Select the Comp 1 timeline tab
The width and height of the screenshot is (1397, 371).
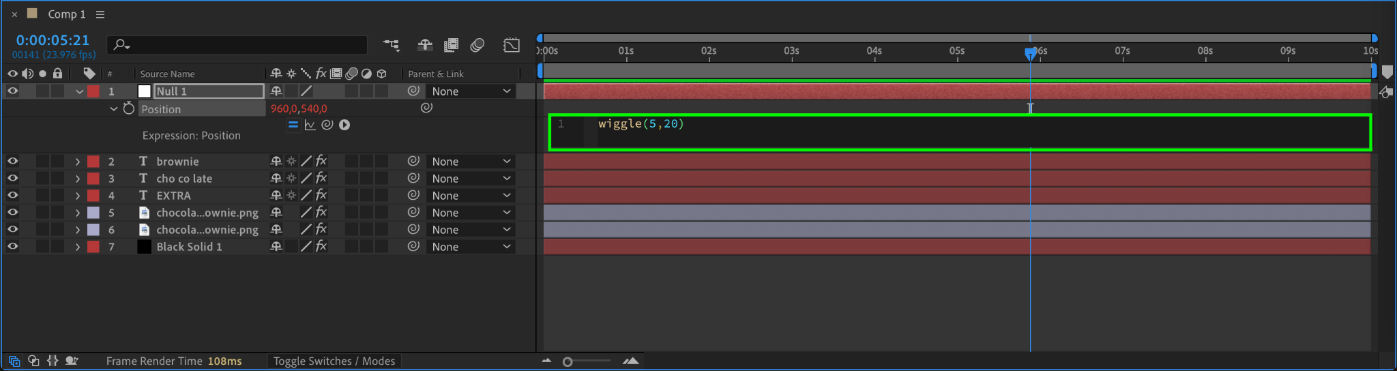point(67,14)
